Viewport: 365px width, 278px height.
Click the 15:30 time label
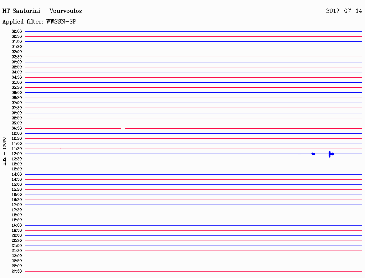[x=17, y=190]
